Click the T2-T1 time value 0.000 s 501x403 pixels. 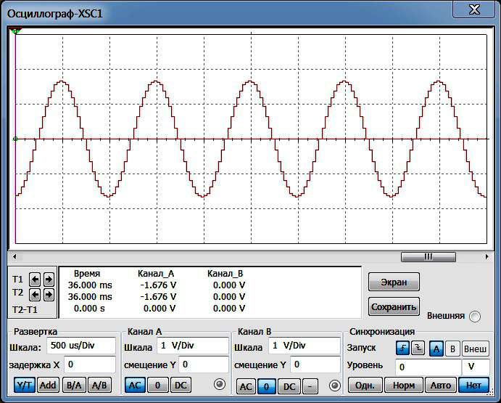[89, 309]
